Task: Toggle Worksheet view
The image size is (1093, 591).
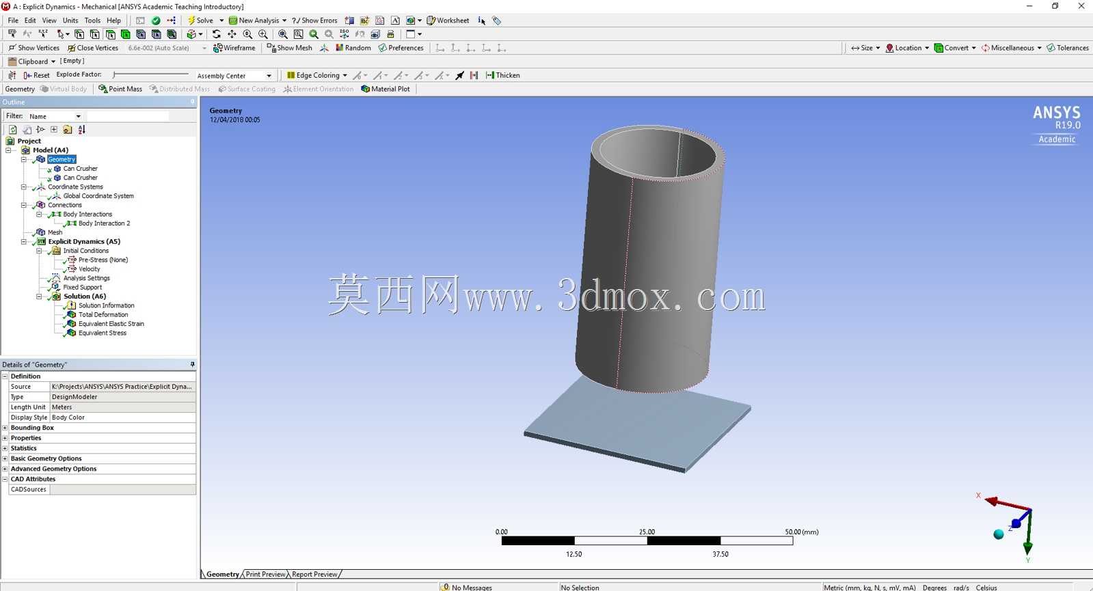Action: click(x=448, y=20)
